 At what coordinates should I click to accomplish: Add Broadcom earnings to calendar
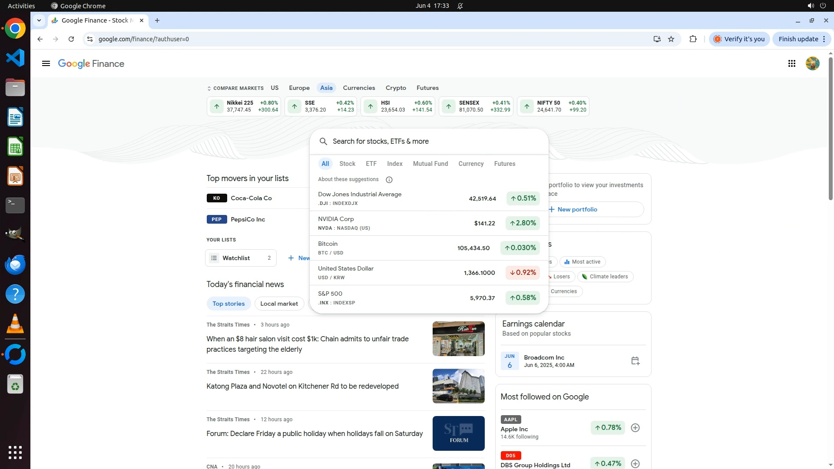click(635, 361)
